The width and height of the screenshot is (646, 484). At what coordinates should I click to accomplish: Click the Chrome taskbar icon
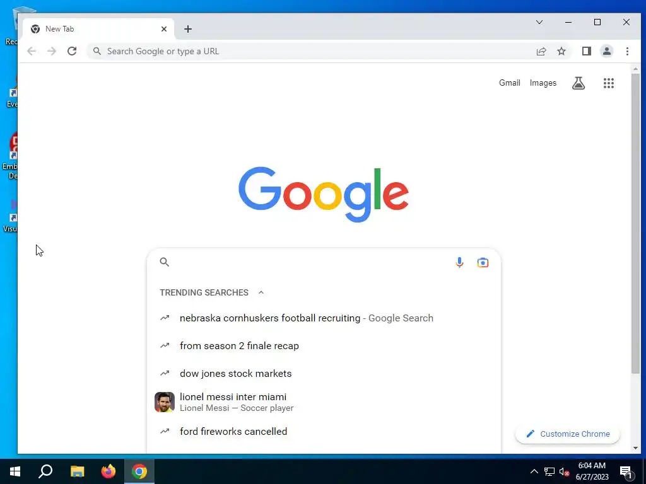(139, 471)
